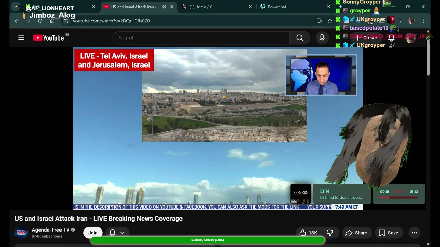Open a new browser tab with plus

pyautogui.click(x=340, y=7)
